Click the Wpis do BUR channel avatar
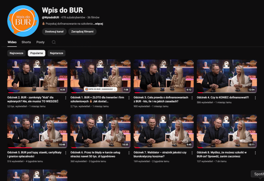 coord(23,21)
